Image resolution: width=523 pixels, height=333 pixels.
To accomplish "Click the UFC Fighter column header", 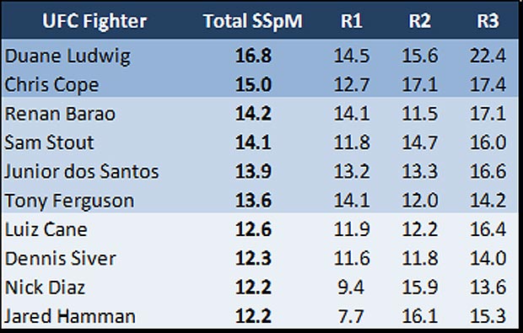I will tap(94, 21).
